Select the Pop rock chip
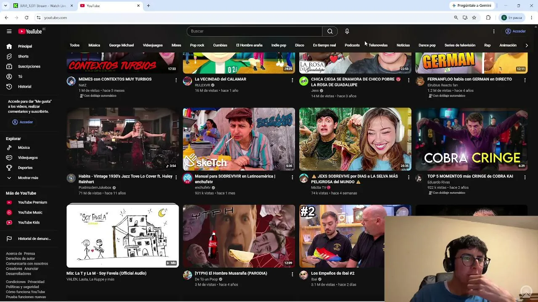538x302 pixels. coord(197,45)
